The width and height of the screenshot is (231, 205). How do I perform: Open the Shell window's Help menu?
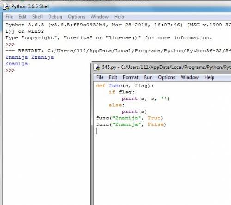point(119,17)
